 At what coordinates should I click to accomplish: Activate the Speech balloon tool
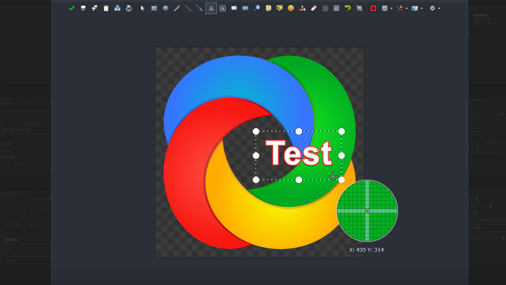[x=234, y=8]
